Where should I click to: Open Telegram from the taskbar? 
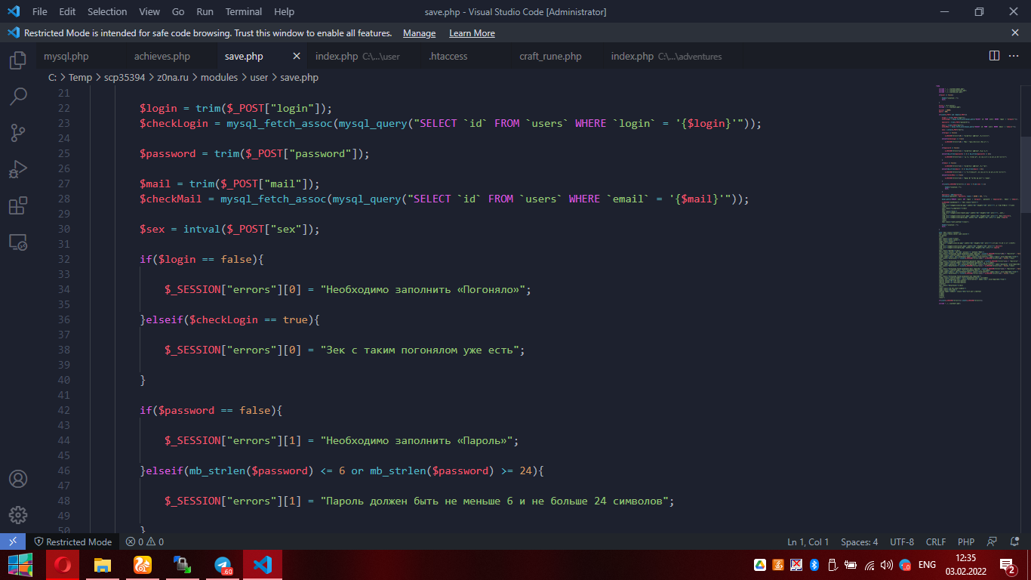(223, 565)
